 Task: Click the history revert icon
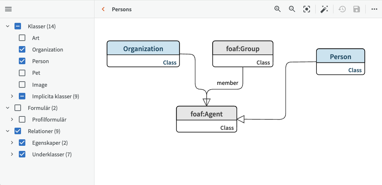coord(342,9)
